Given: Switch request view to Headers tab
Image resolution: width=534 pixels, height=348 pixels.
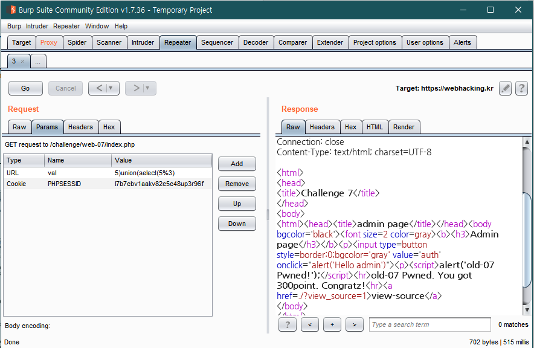Looking at the screenshot, I should [x=80, y=127].
